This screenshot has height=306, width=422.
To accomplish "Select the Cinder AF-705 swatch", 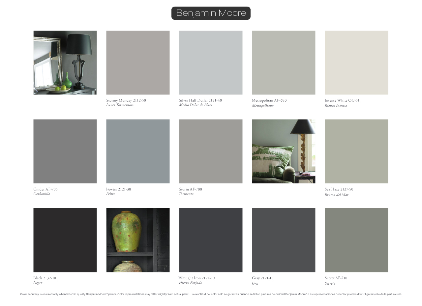I will pyautogui.click(x=65, y=151).
